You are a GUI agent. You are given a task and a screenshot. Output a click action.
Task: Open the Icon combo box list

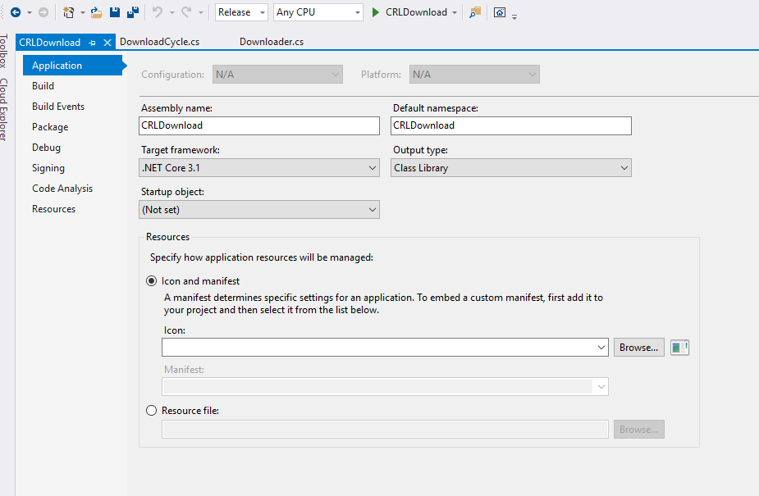coord(601,348)
